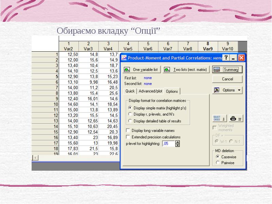Open the Select Cases dialog

[219, 119]
